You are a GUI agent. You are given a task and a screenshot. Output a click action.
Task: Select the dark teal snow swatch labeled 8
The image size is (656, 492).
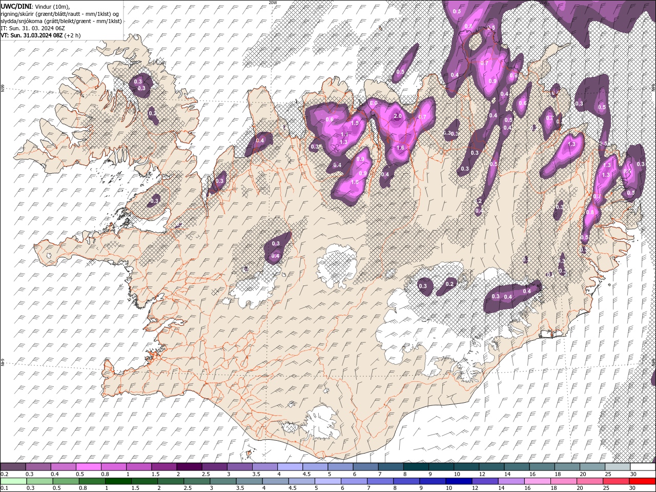click(x=416, y=467)
